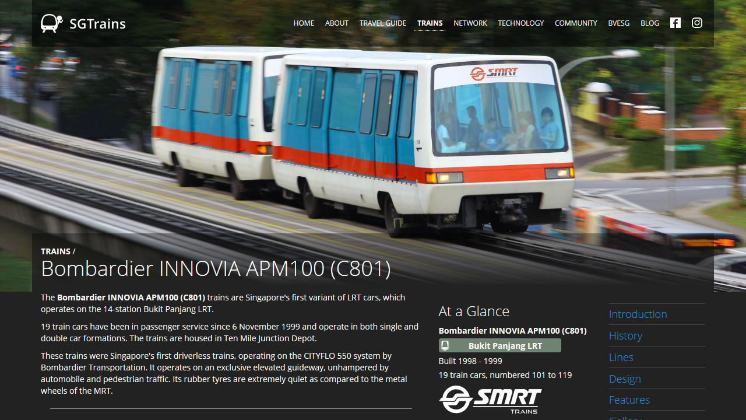Click the paragraph mentioning Ten Mile Junction Depot
The width and height of the screenshot is (746, 420).
click(230, 332)
